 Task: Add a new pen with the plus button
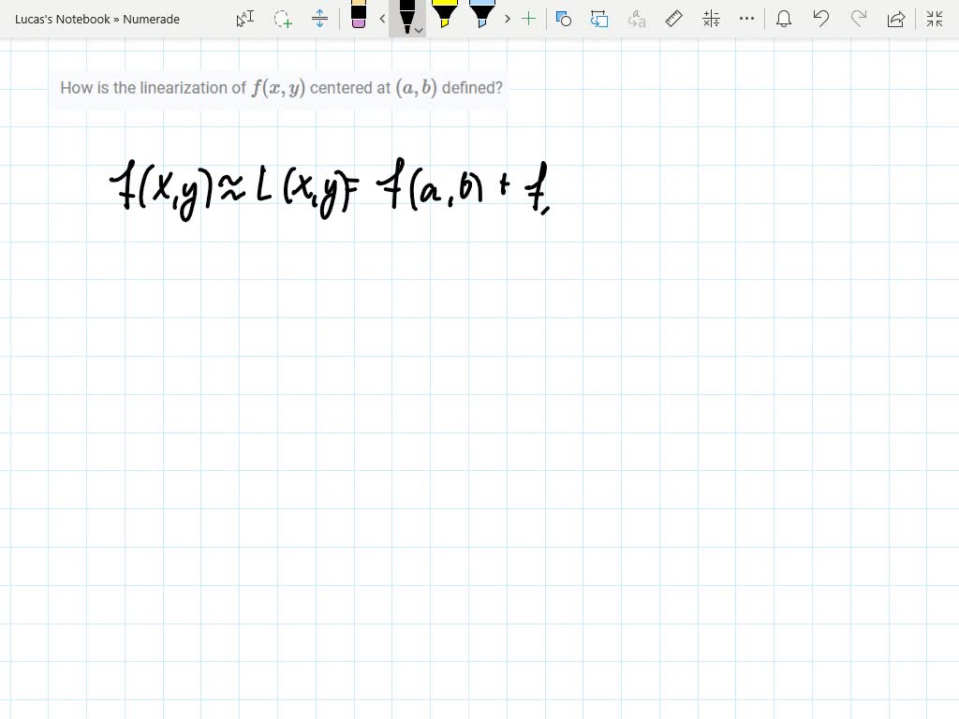(x=529, y=19)
